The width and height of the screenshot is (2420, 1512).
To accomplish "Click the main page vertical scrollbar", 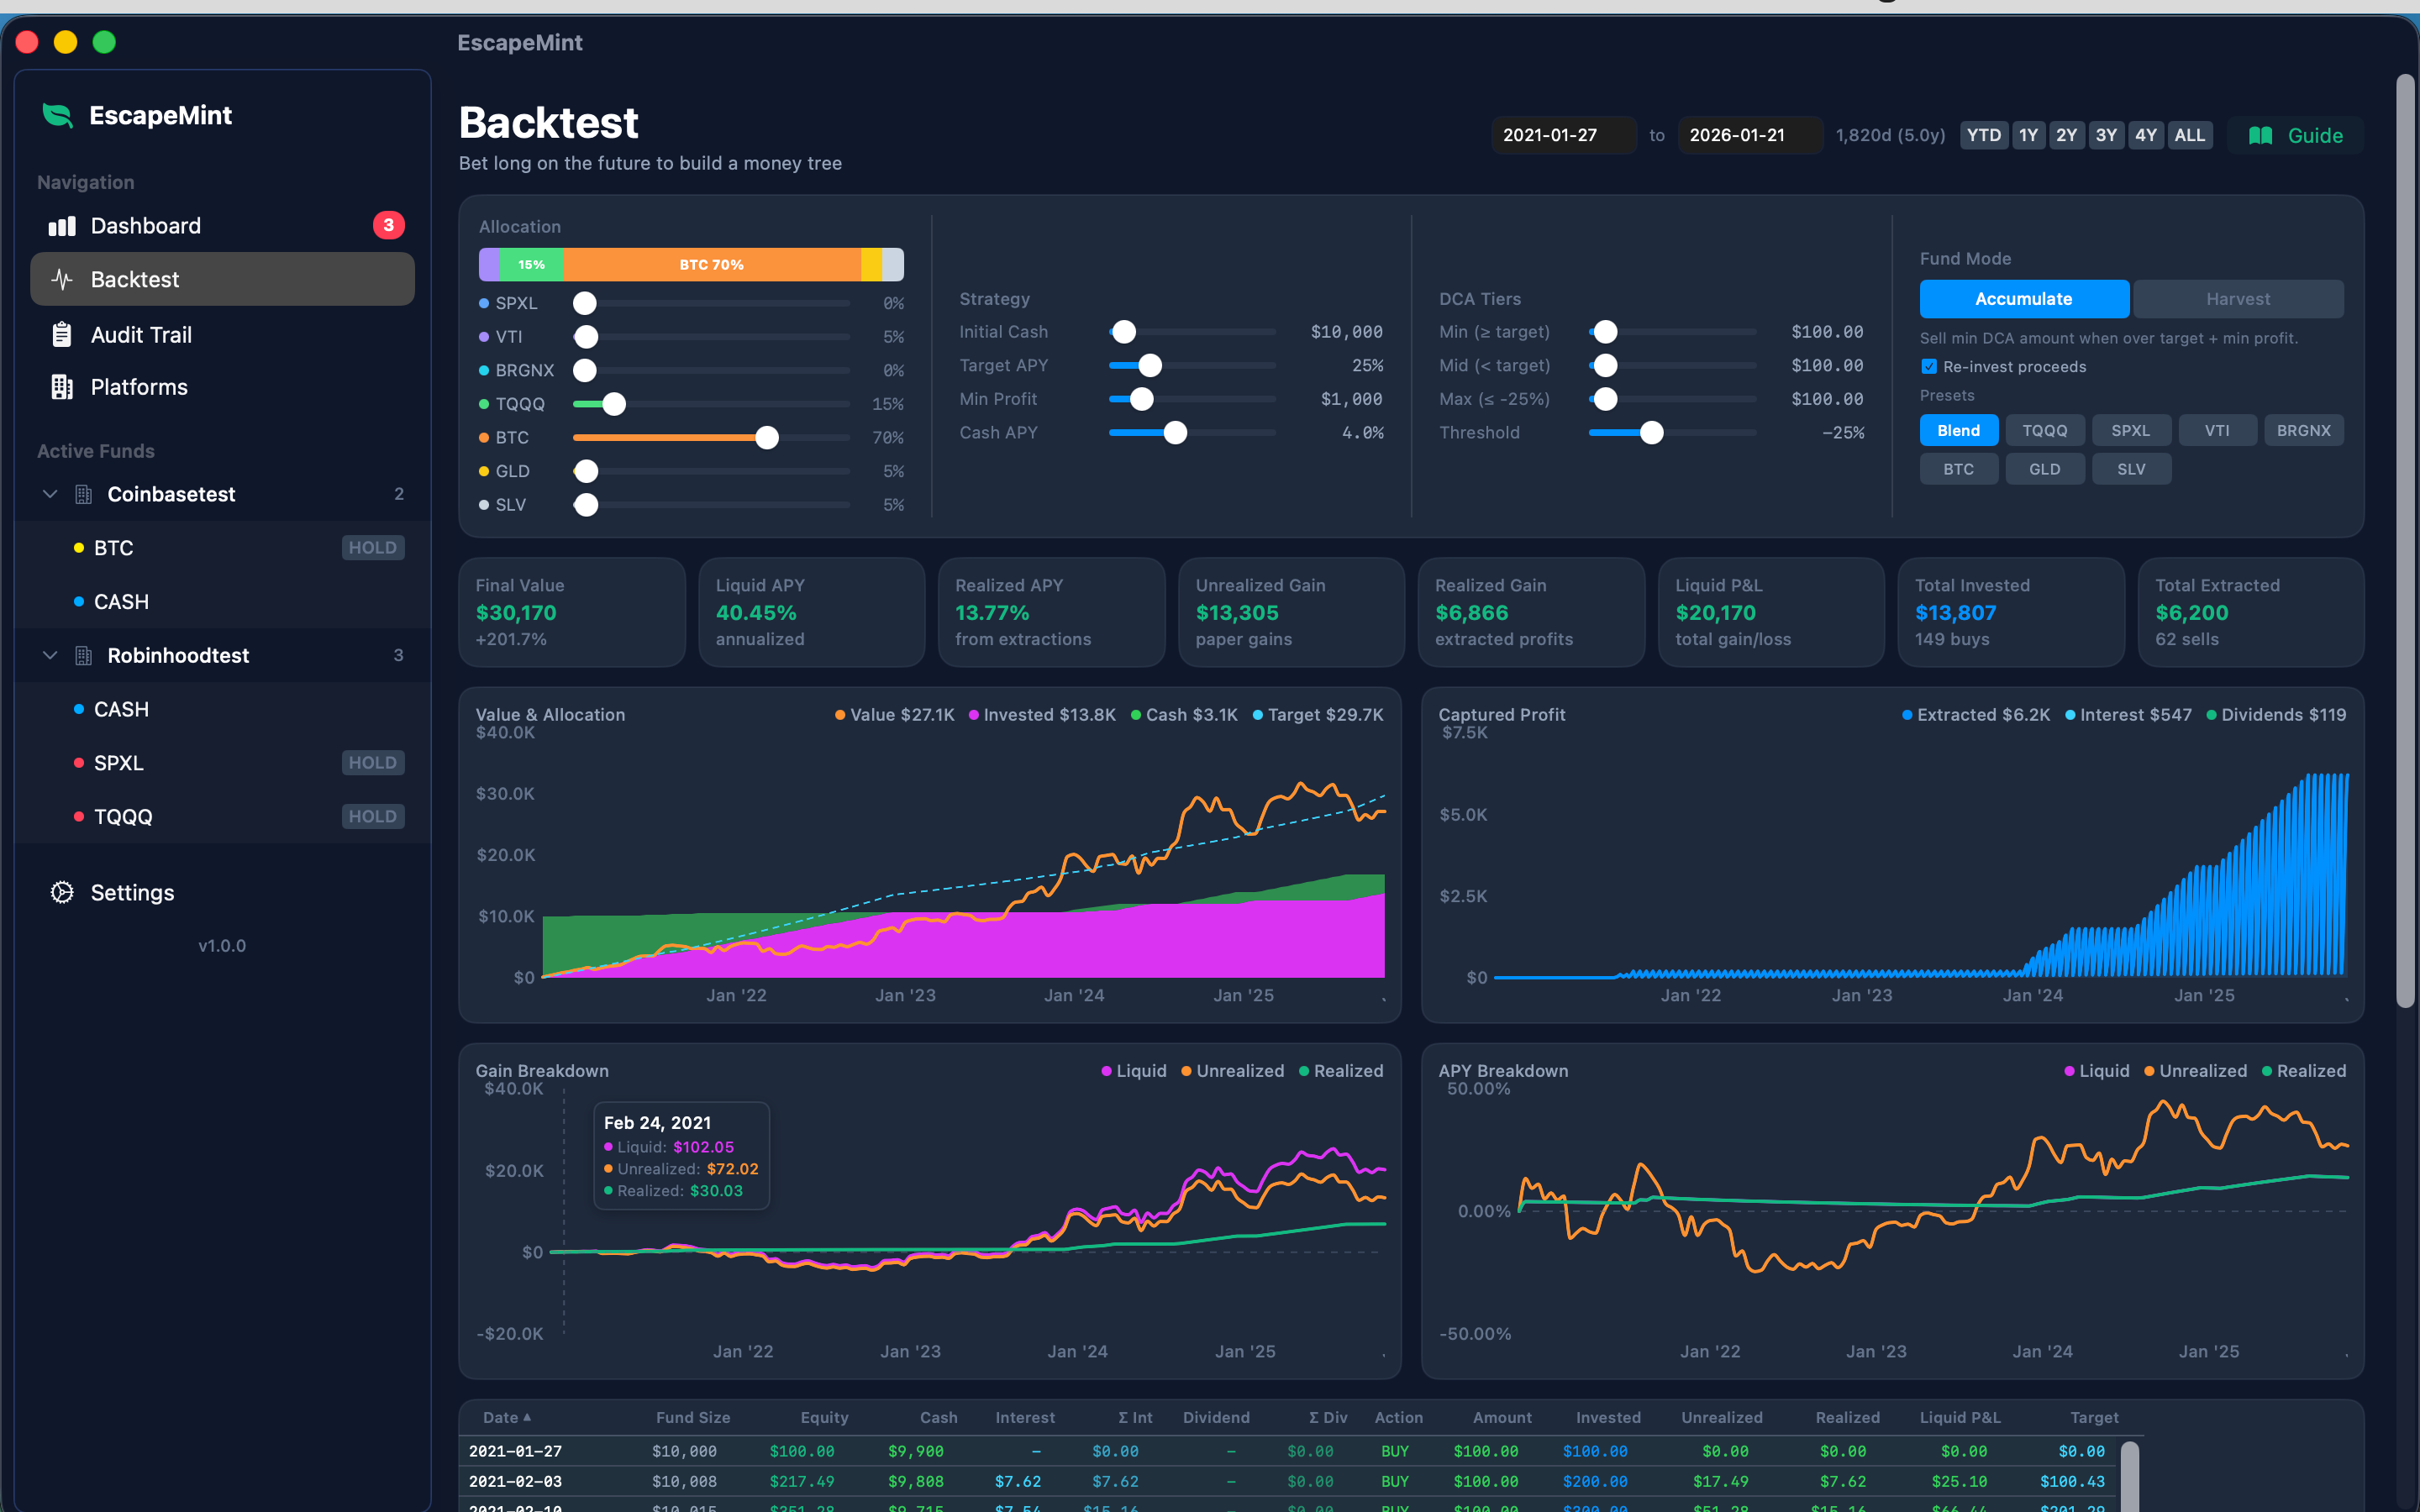I will tap(2406, 540).
